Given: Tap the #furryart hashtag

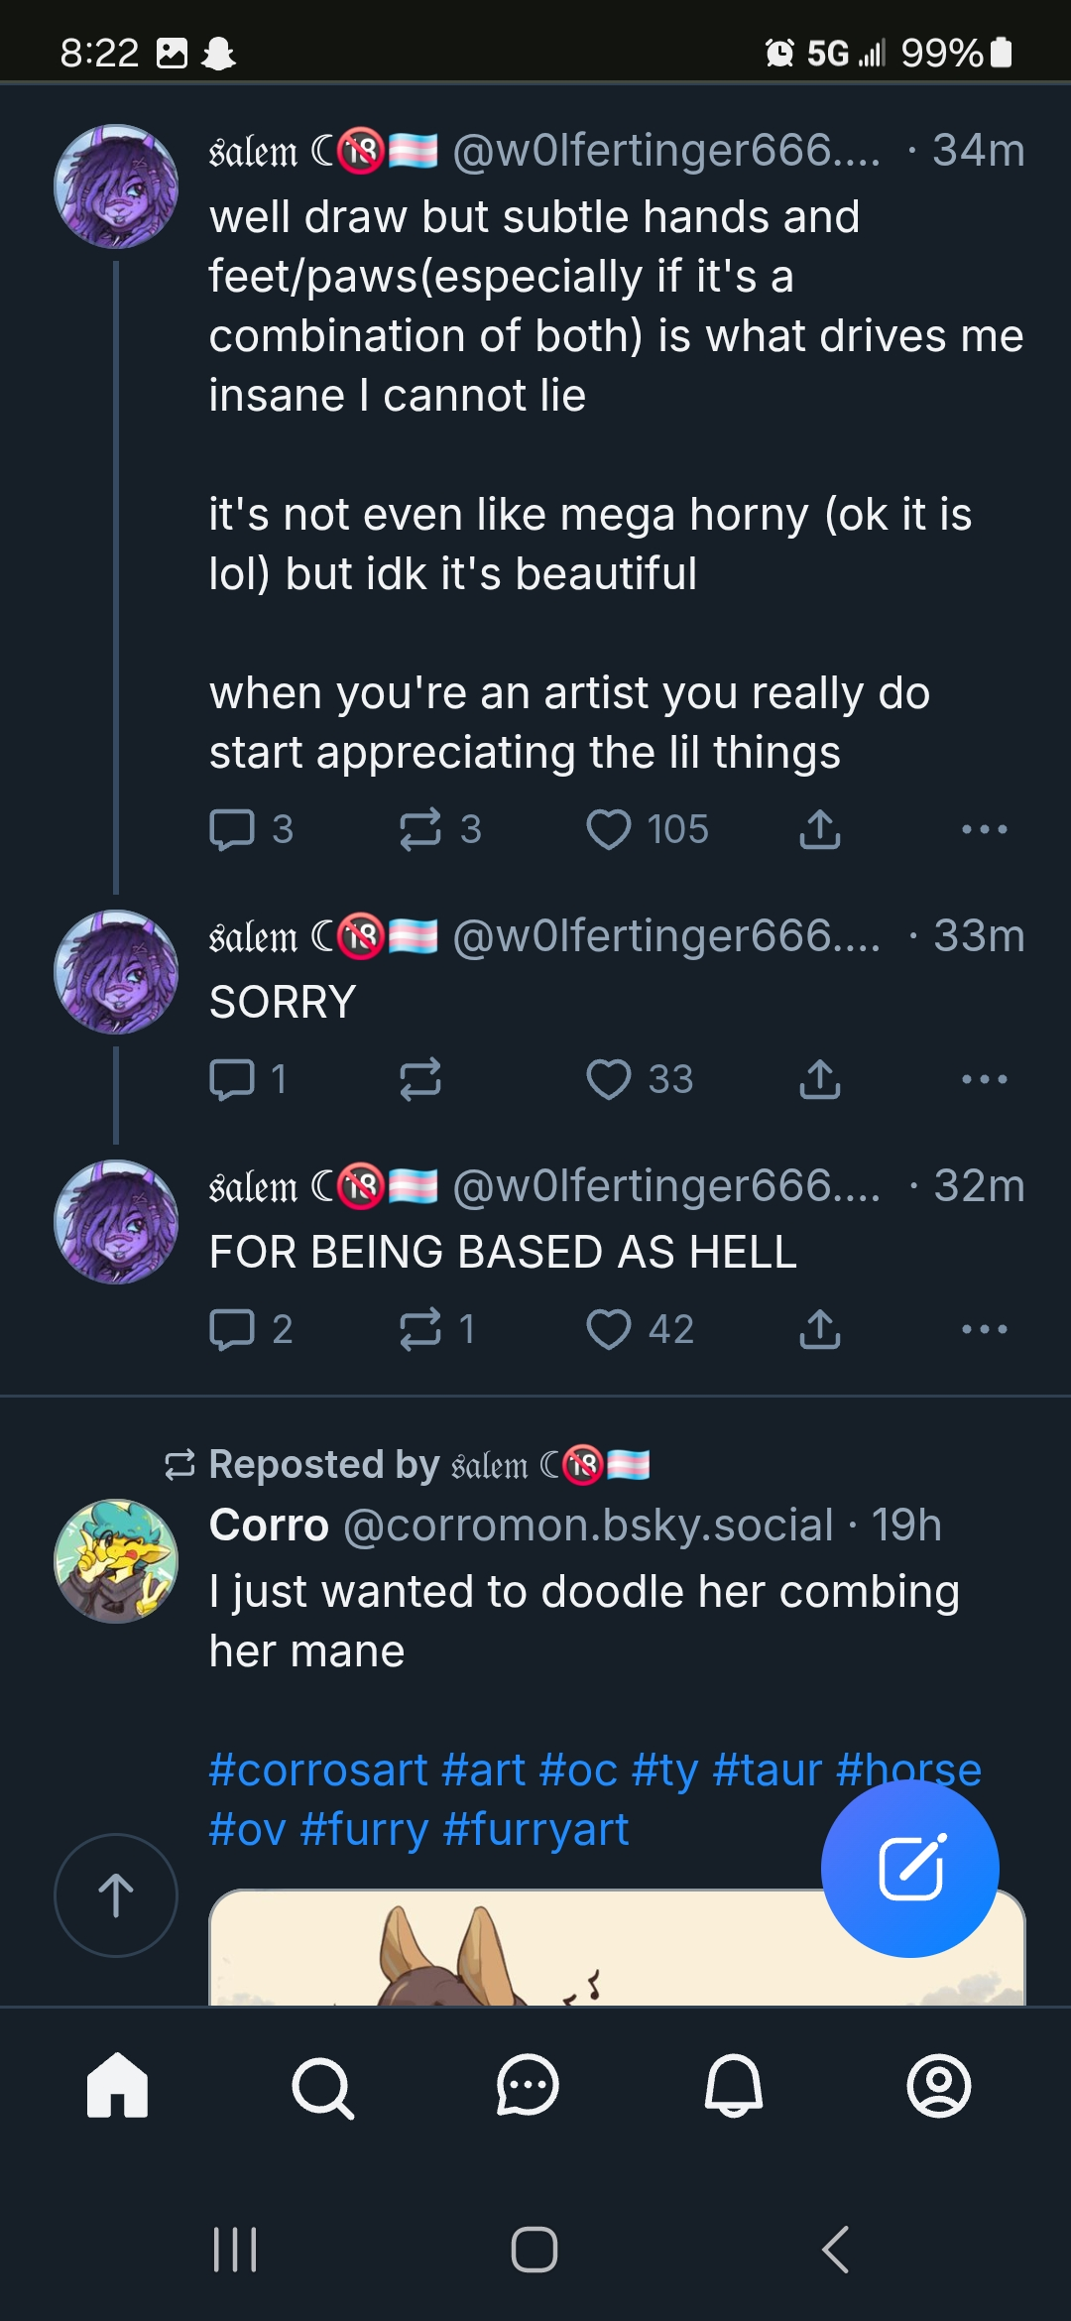Looking at the screenshot, I should click(536, 1830).
